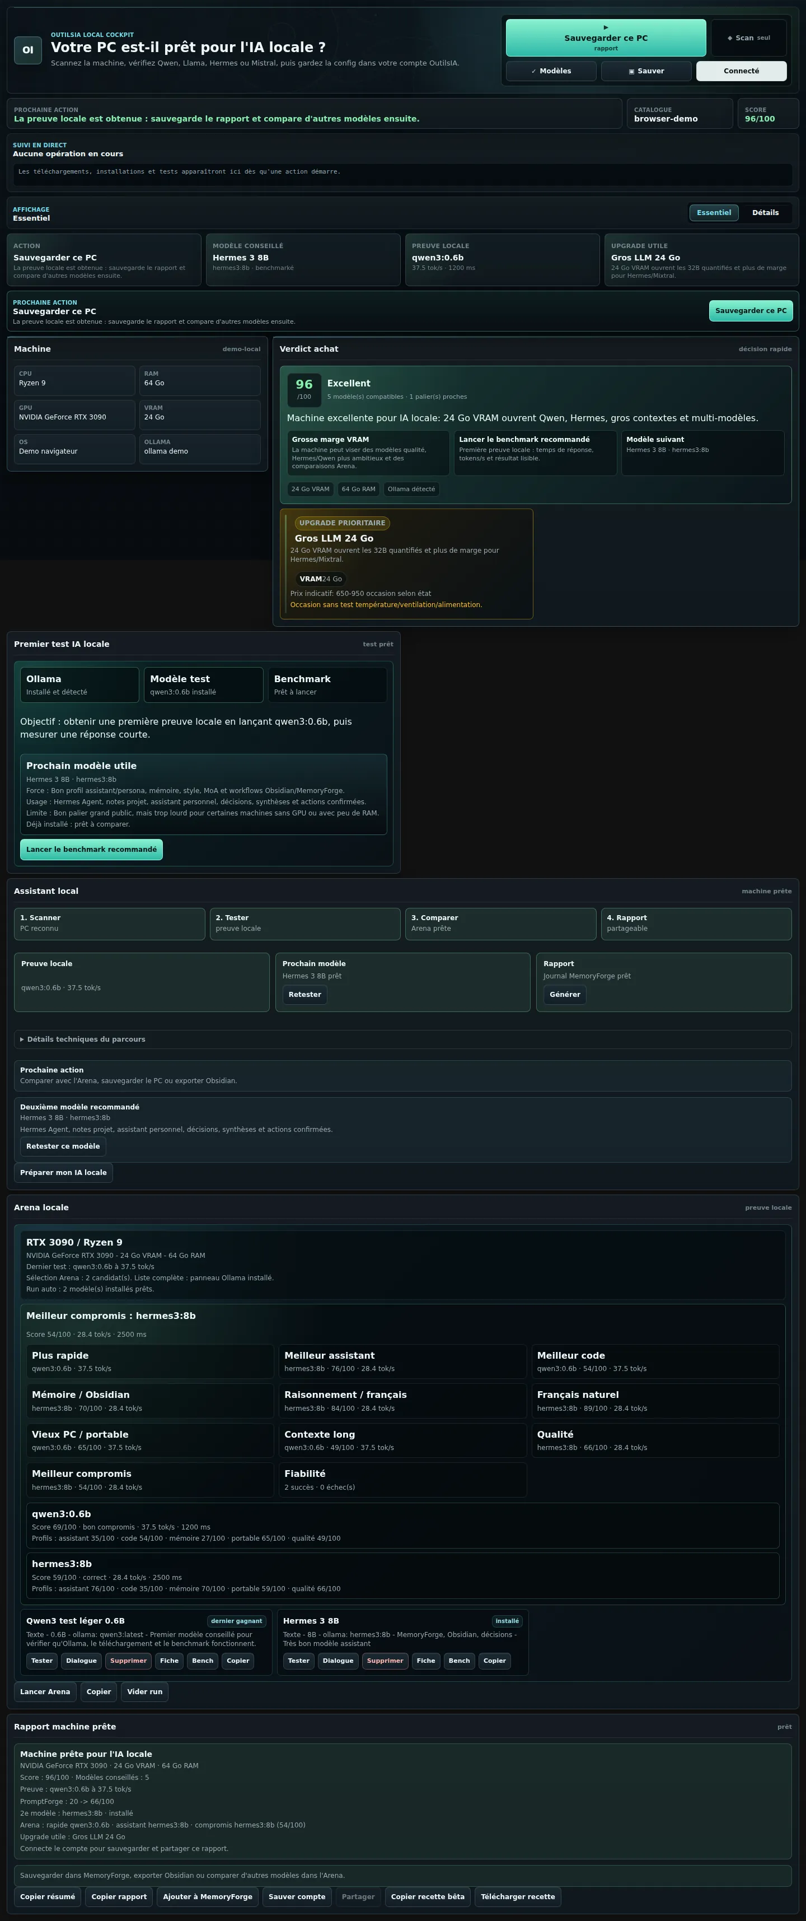Click the header Sauver button

646,71
